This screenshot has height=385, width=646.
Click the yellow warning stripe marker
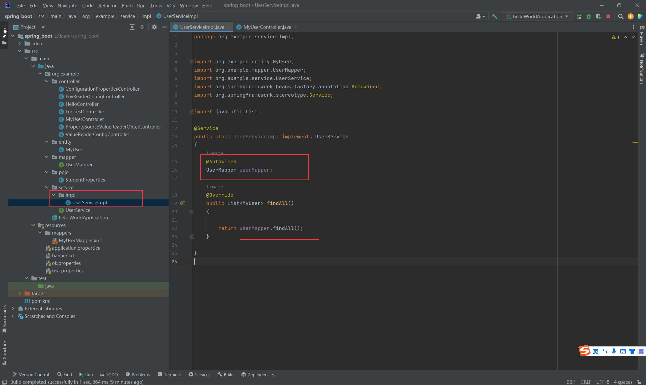click(635, 142)
